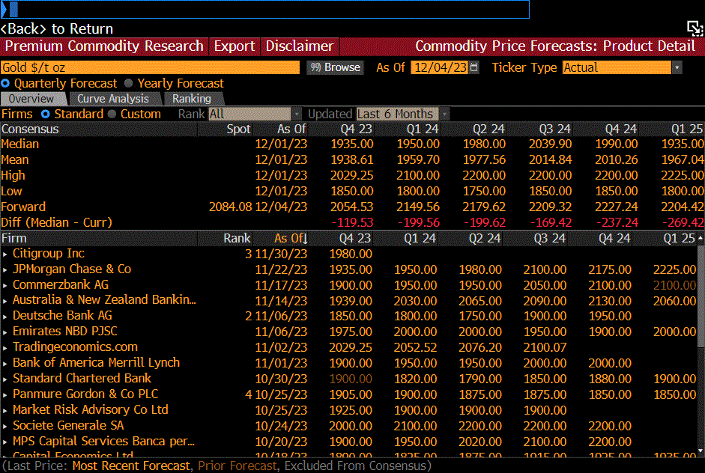
Task: Click the firm table vertical scrollbar thumb
Action: pos(701,296)
